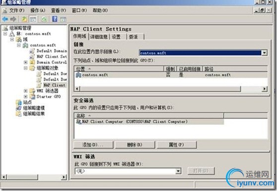The height and width of the screenshot is (191, 277).
Task: Expand the WMI 筛选器 node
Action: coord(26,91)
